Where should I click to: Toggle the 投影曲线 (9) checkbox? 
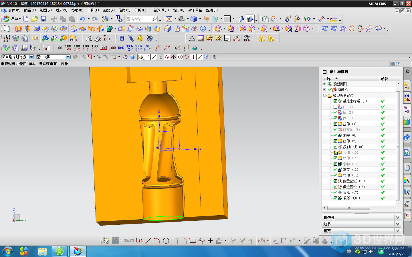335,147
